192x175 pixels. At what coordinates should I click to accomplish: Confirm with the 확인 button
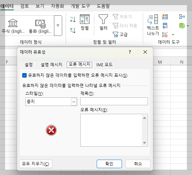click(x=109, y=164)
